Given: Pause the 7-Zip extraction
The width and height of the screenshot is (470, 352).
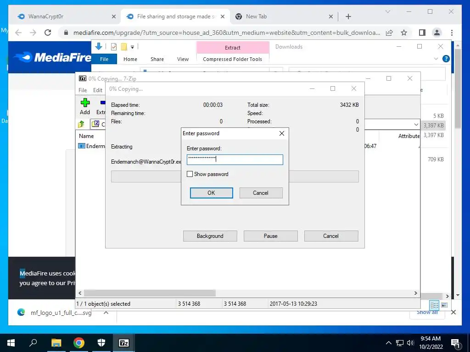Looking at the screenshot, I should tap(270, 236).
